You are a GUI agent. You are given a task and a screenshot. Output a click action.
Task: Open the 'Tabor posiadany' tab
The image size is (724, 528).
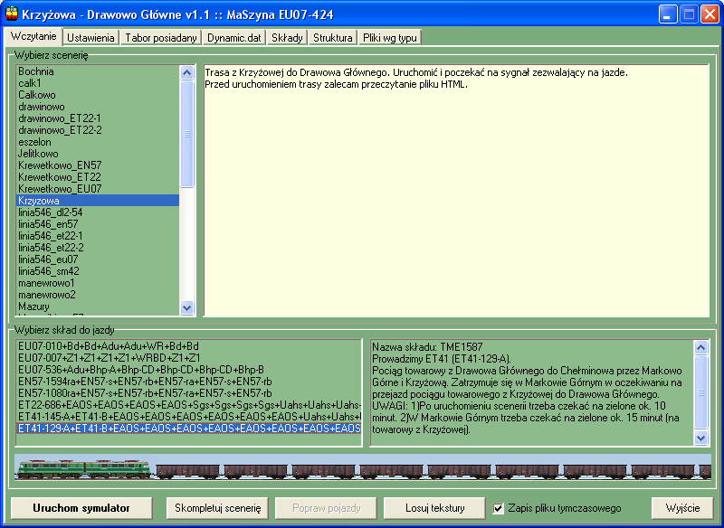(161, 38)
